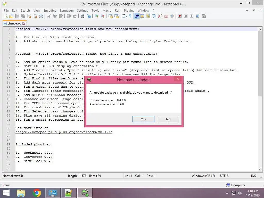
Task: Click the Open file toolbar icon
Action: (11, 16)
